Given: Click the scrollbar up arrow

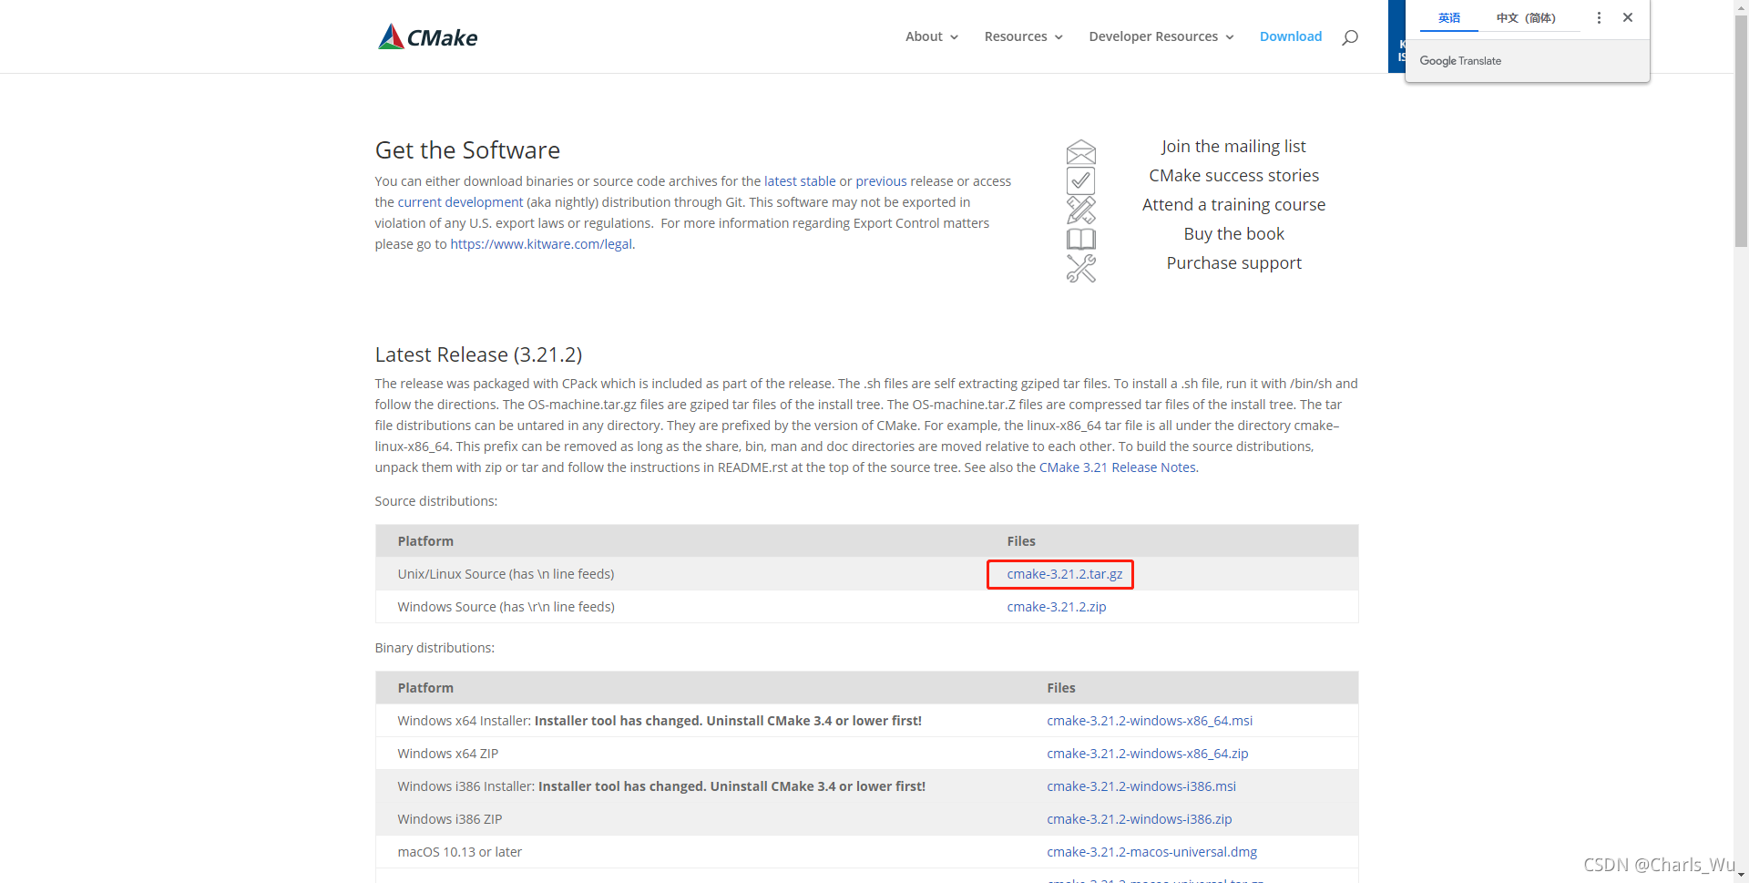Looking at the screenshot, I should (x=1741, y=6).
